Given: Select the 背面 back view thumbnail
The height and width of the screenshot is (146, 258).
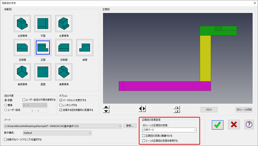Looking at the screenshot, I should 85,48.
